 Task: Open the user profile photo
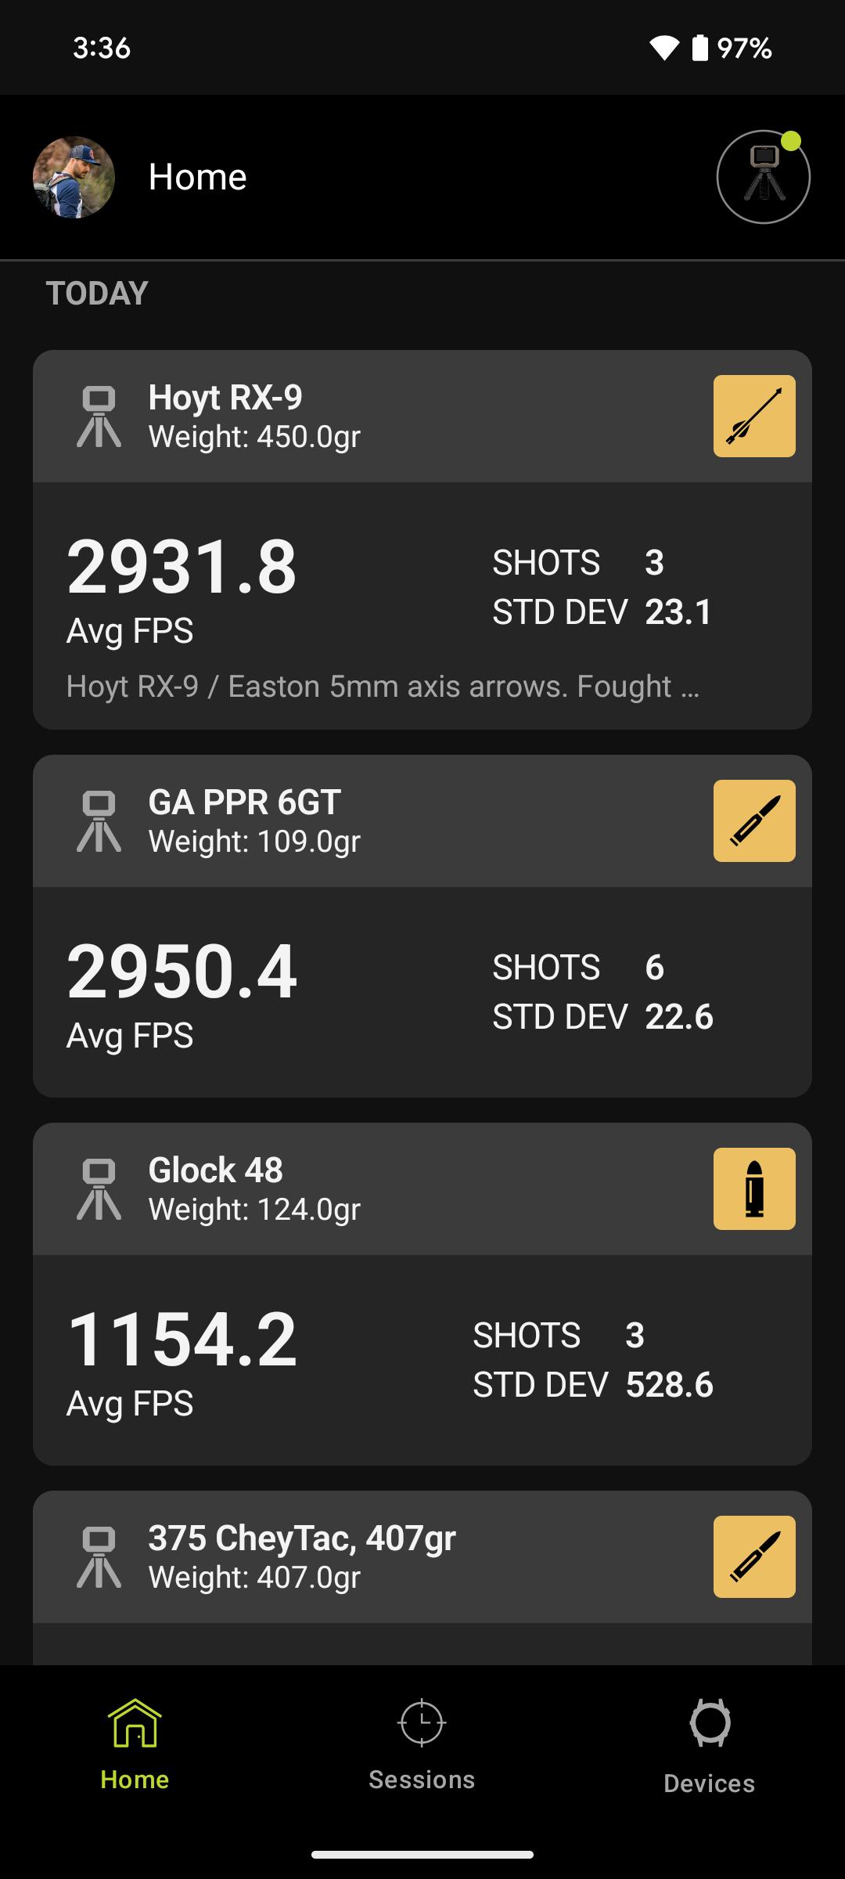pos(74,177)
